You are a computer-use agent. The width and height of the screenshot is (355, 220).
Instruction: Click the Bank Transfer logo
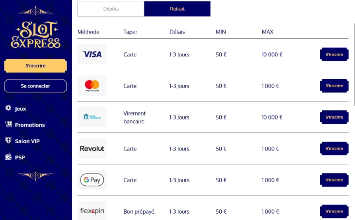coord(92,117)
